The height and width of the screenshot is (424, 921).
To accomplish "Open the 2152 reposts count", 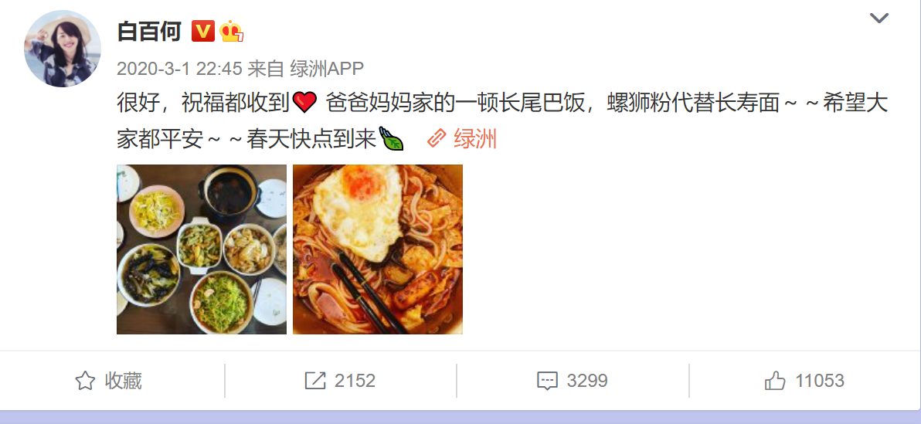I will pyautogui.click(x=355, y=381).
